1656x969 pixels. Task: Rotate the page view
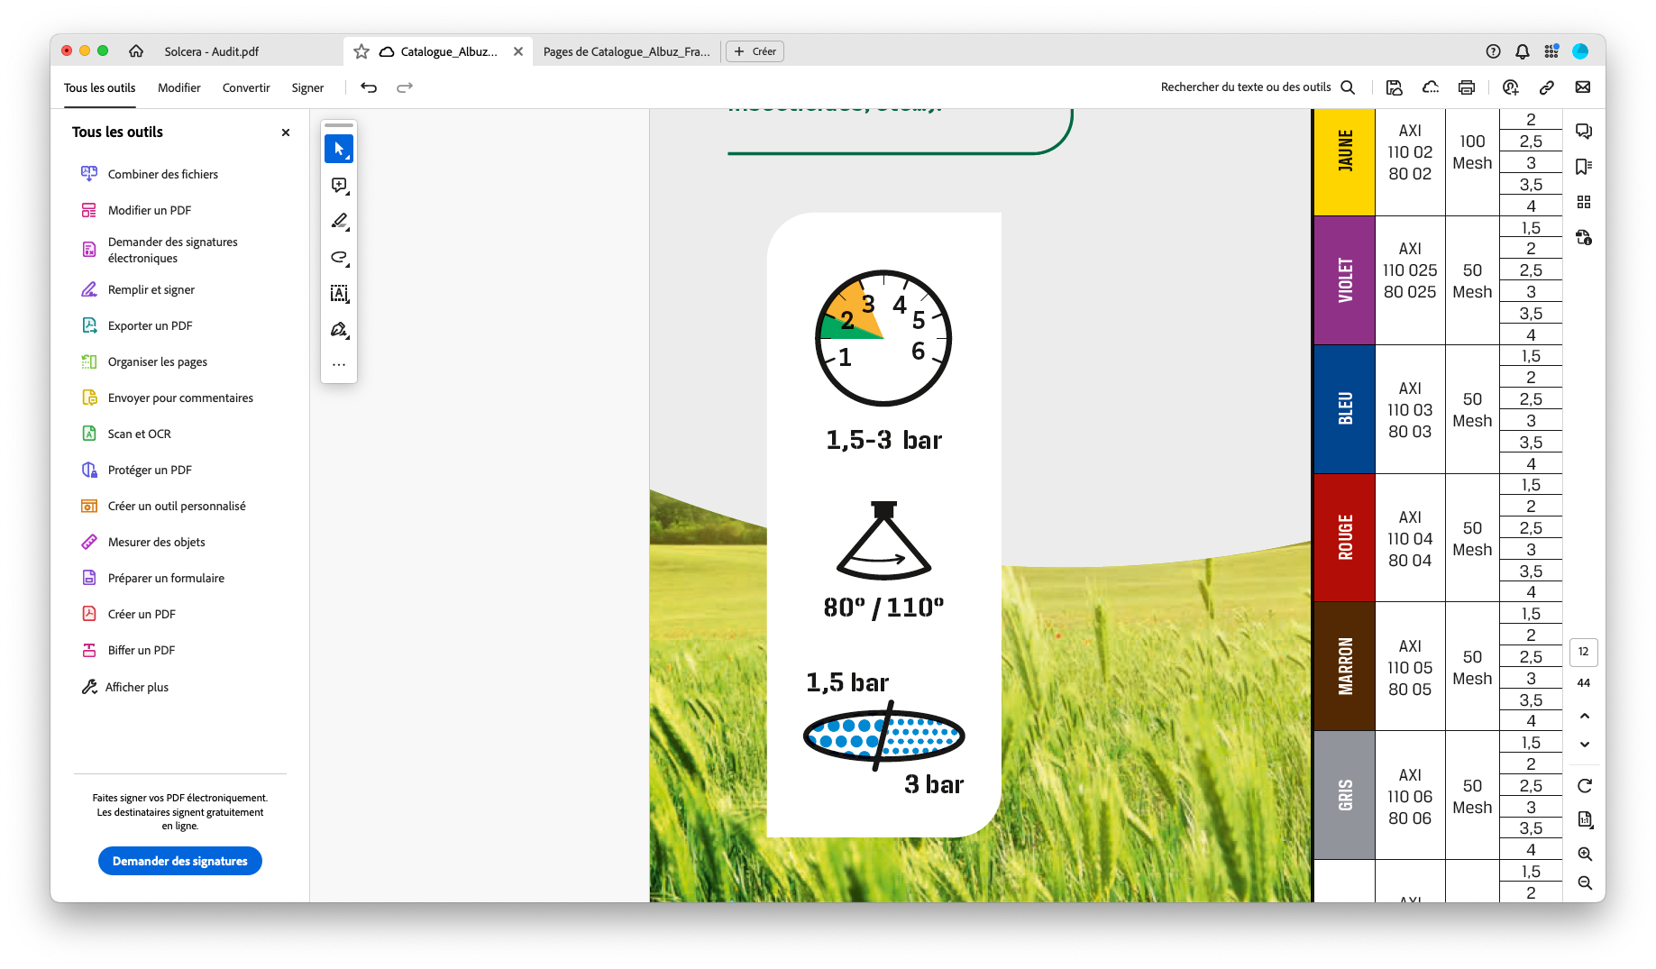(x=1584, y=786)
